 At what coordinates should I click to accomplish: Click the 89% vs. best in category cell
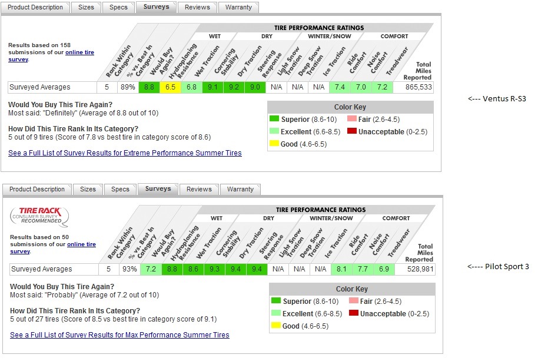coord(128,87)
